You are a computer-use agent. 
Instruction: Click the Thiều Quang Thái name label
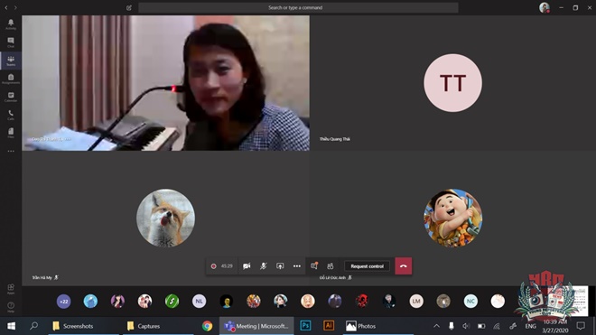point(334,139)
